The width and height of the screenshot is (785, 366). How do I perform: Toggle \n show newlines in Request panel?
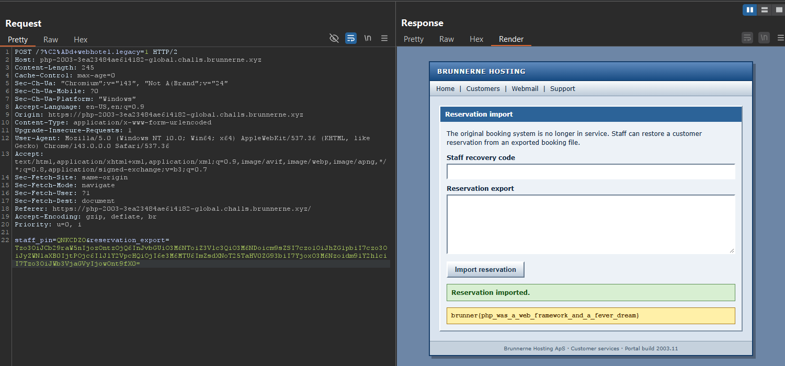coord(368,38)
